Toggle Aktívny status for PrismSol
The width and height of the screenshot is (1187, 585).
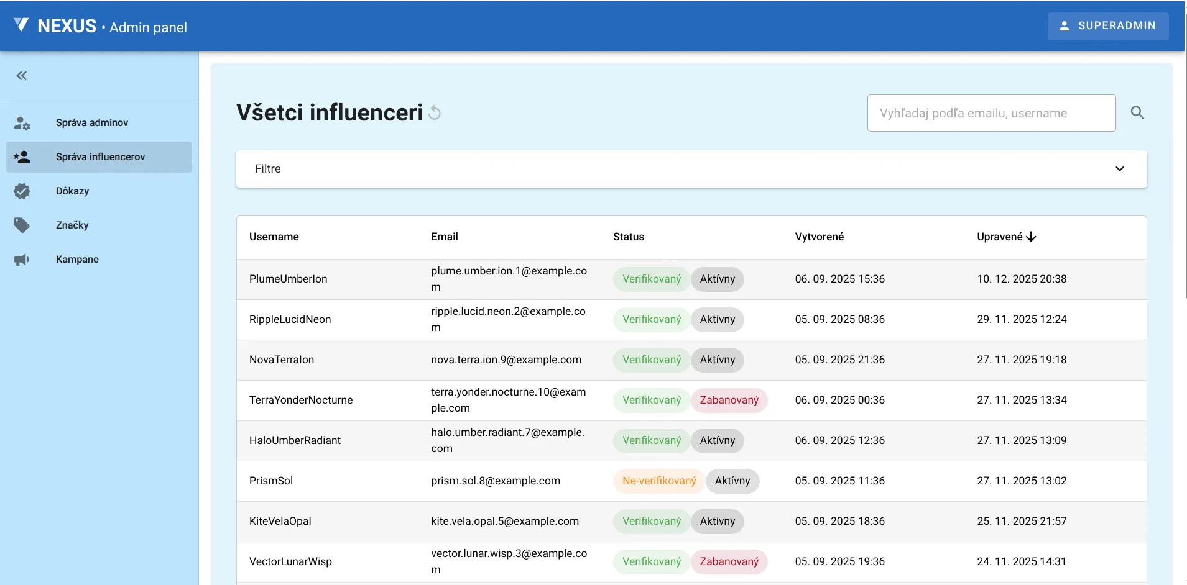[732, 481]
